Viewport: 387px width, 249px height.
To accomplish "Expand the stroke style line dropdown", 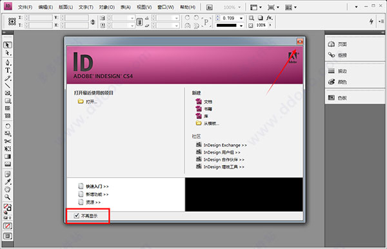I will [x=241, y=25].
